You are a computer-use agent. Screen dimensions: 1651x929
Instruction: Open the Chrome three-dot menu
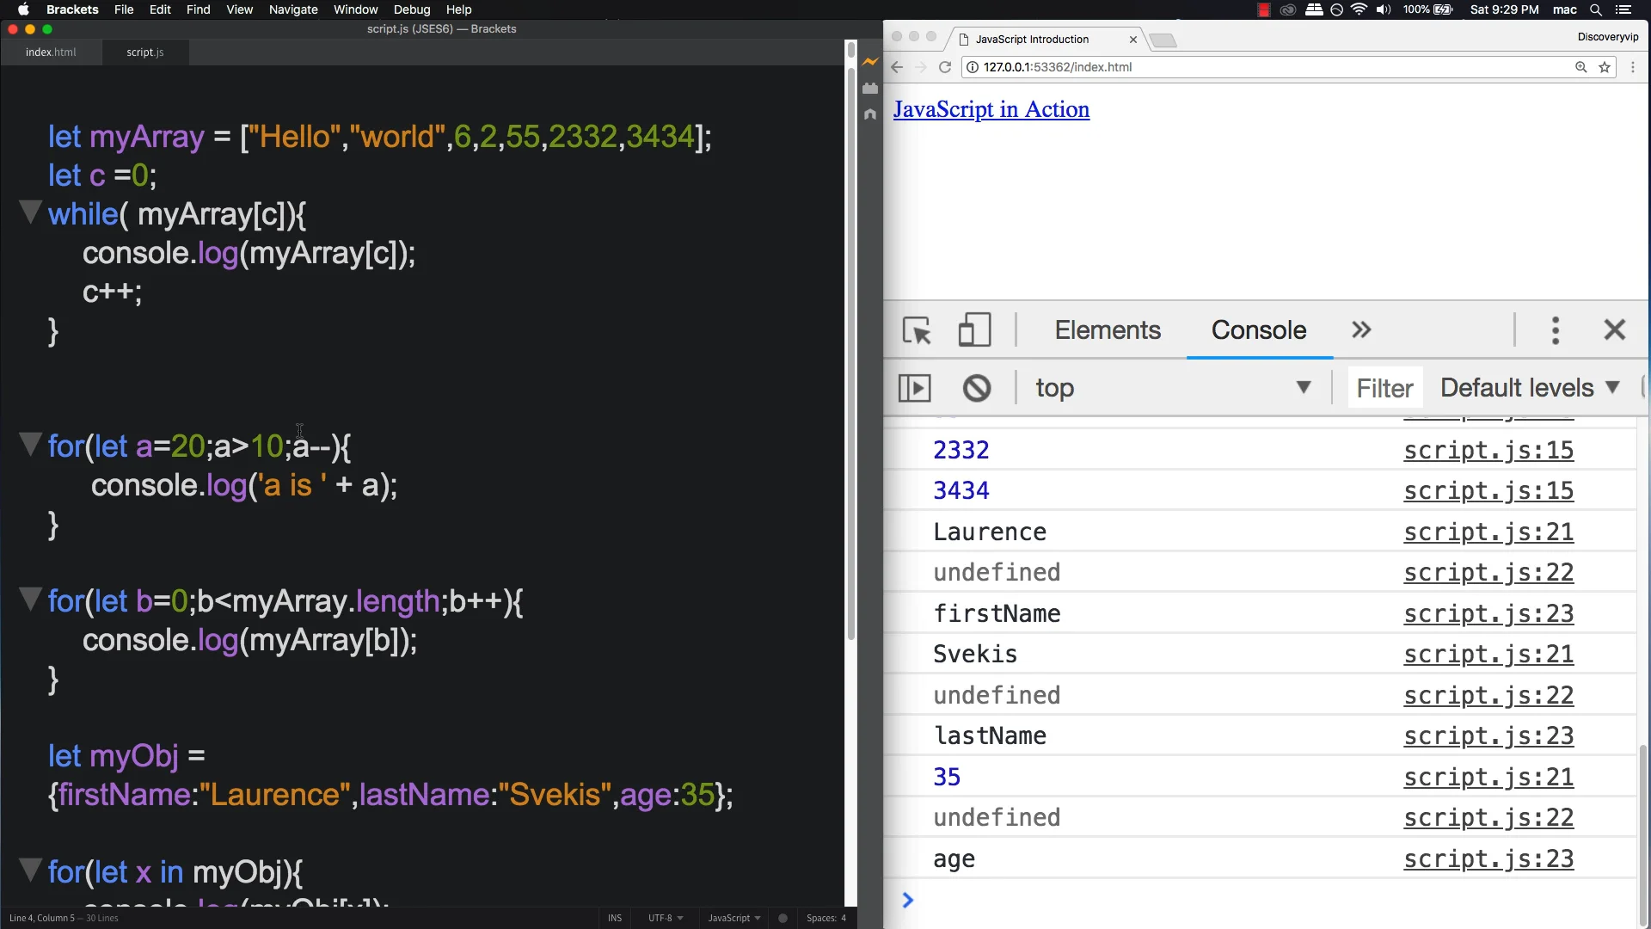(1633, 67)
